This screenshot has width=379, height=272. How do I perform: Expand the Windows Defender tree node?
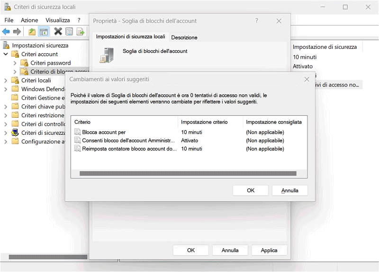click(6, 89)
